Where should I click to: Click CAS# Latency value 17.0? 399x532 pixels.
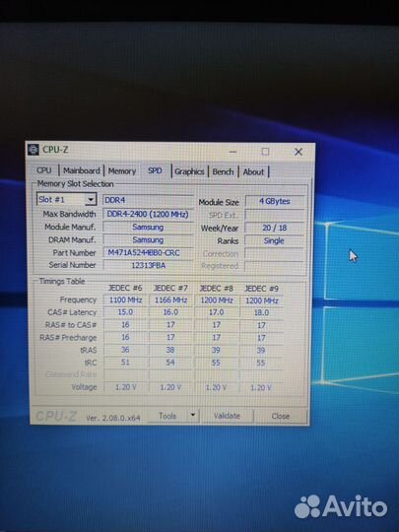point(217,312)
